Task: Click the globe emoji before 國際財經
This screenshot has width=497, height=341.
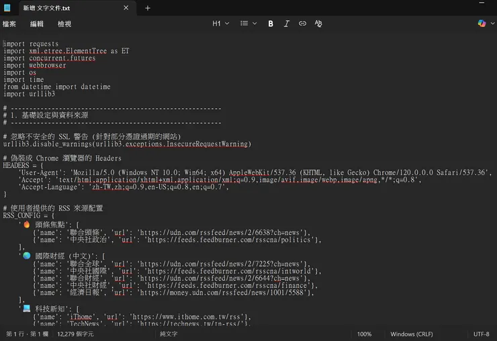Action: [27, 256]
